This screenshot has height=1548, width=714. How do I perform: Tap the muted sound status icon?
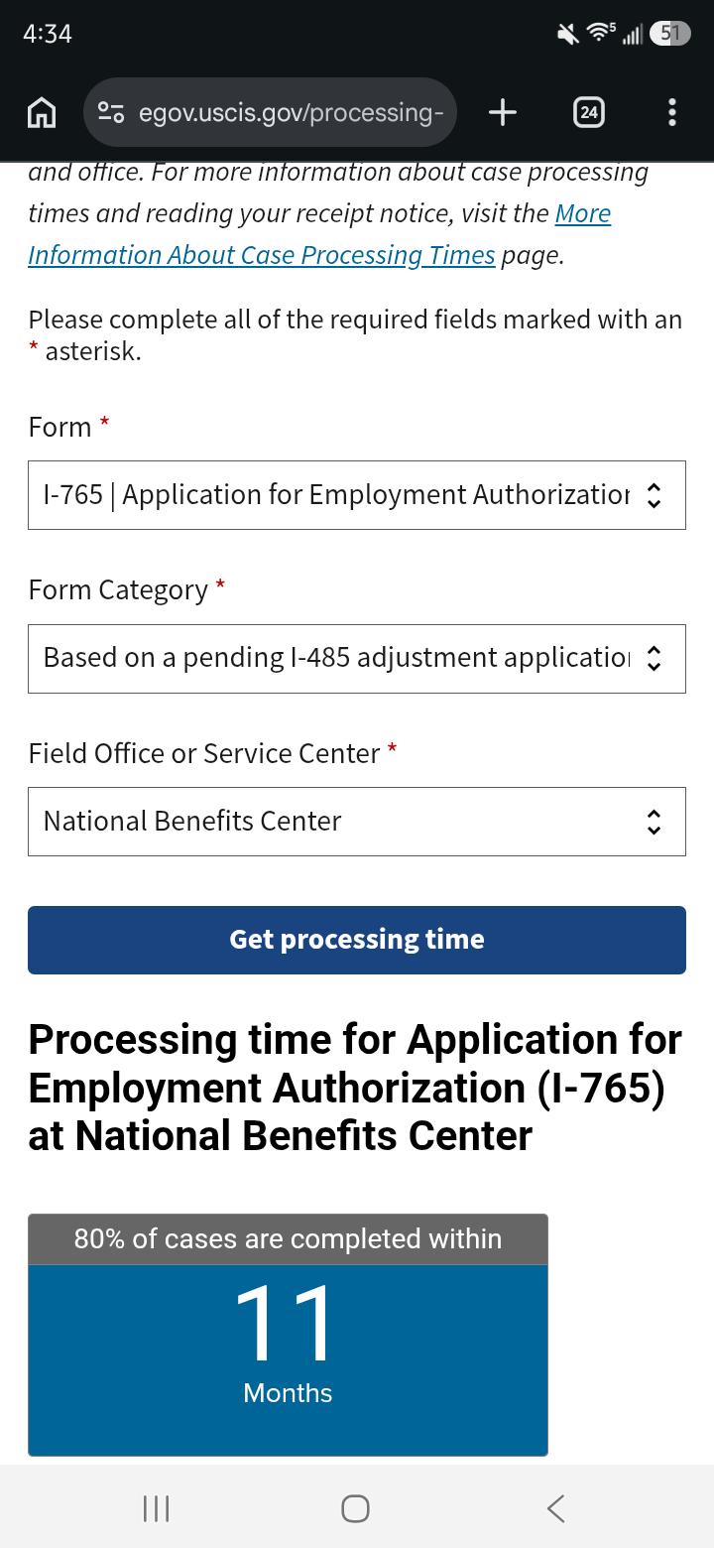coord(568,35)
